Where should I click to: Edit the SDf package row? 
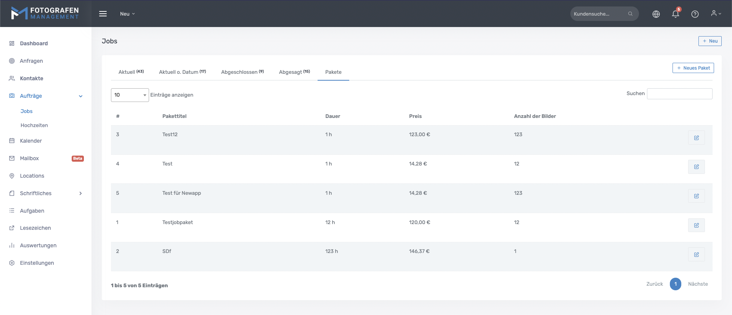coord(696,255)
